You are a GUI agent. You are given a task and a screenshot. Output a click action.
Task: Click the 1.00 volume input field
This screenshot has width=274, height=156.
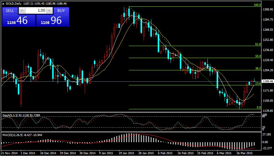click(x=35, y=11)
